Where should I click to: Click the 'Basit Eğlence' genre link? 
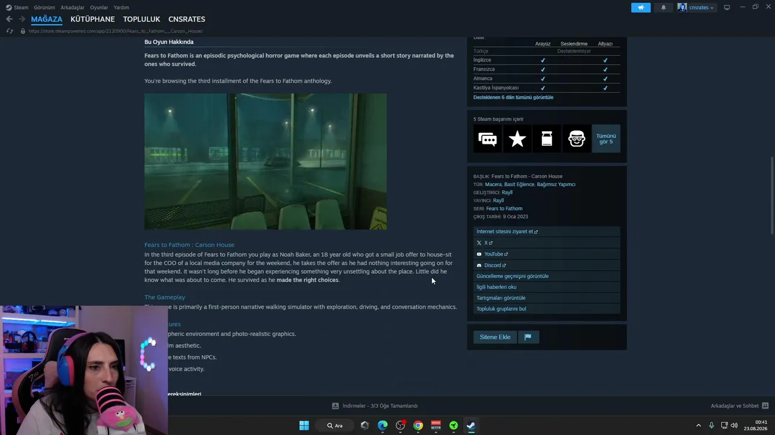point(519,184)
